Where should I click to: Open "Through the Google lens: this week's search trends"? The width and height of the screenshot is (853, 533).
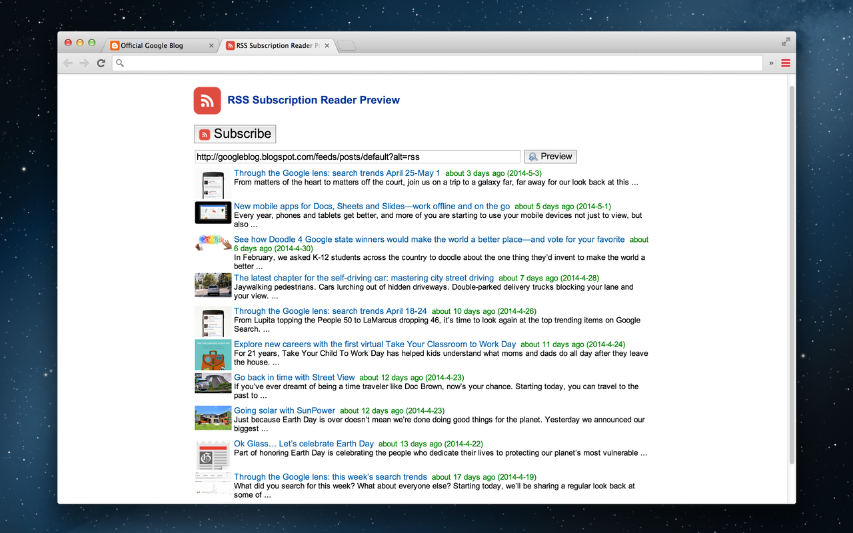coord(331,477)
